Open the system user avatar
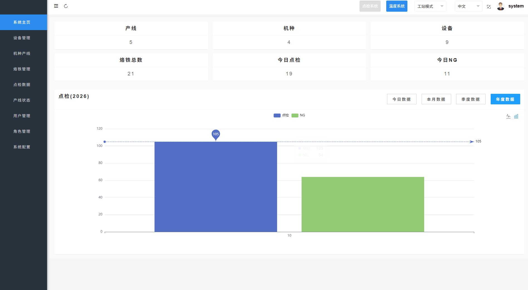Screen dimensions: 528x290 pos(501,6)
